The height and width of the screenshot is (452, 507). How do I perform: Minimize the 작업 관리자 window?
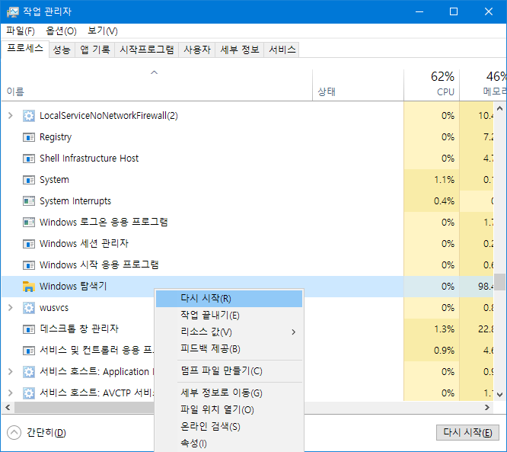[419, 11]
